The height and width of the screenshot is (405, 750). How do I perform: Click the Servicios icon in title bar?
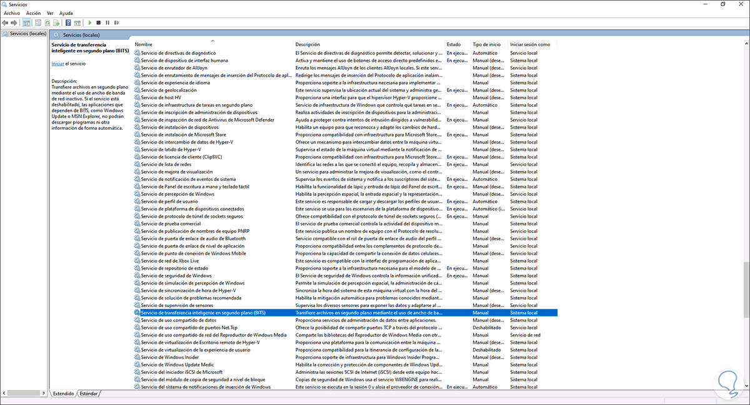pos(4,4)
